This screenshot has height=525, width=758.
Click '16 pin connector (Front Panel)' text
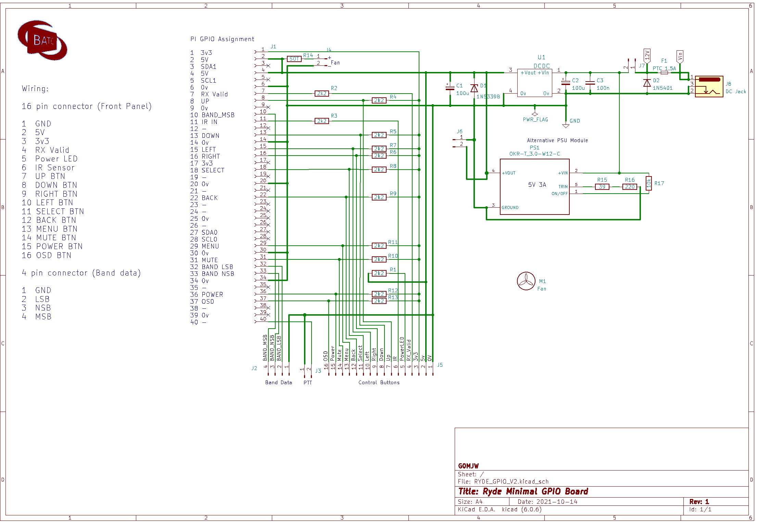[87, 107]
